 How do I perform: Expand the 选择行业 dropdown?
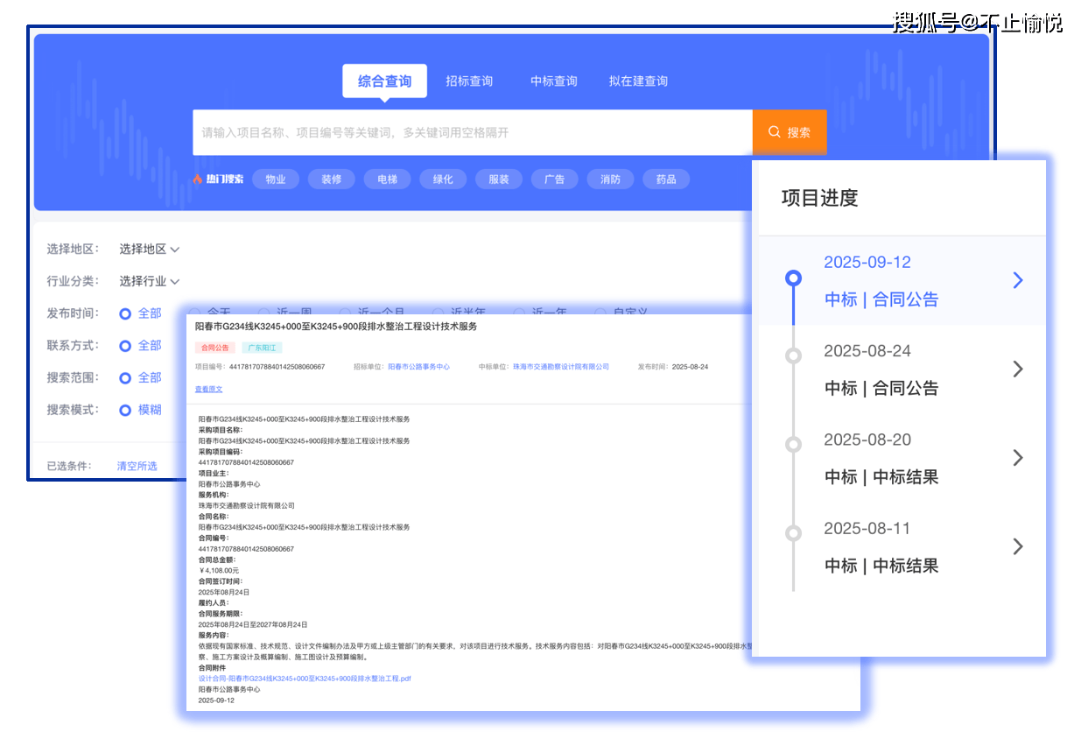(149, 282)
